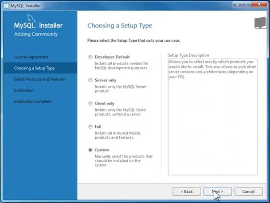Go back with the Back button
270x203 pixels.
[x=187, y=191]
